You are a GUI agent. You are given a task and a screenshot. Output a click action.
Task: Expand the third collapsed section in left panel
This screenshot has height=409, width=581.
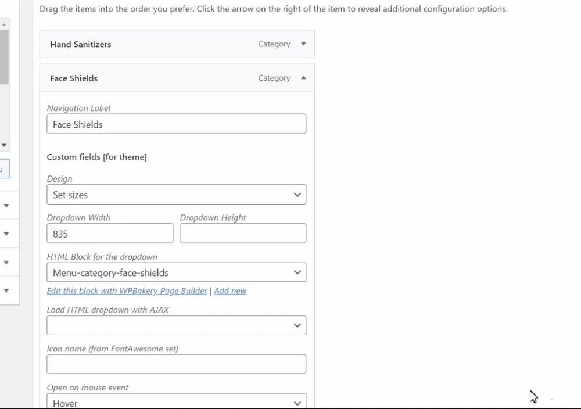[x=6, y=263]
